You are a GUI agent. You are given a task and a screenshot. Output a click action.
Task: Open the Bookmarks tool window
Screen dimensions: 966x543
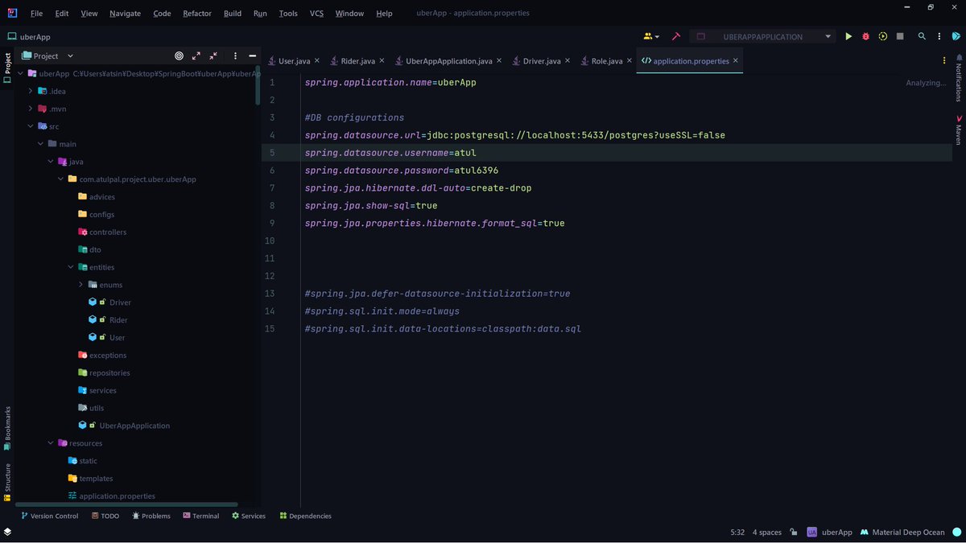[x=7, y=427]
